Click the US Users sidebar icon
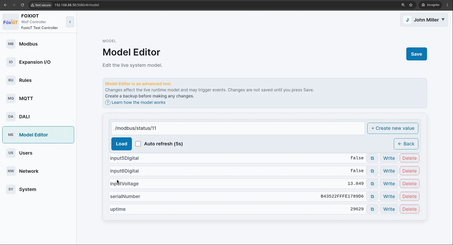Image resolution: width=453 pixels, height=245 pixels. click(x=11, y=153)
